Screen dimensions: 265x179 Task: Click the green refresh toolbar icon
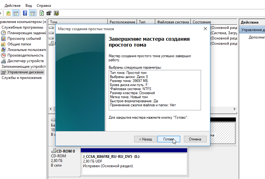point(42,13)
